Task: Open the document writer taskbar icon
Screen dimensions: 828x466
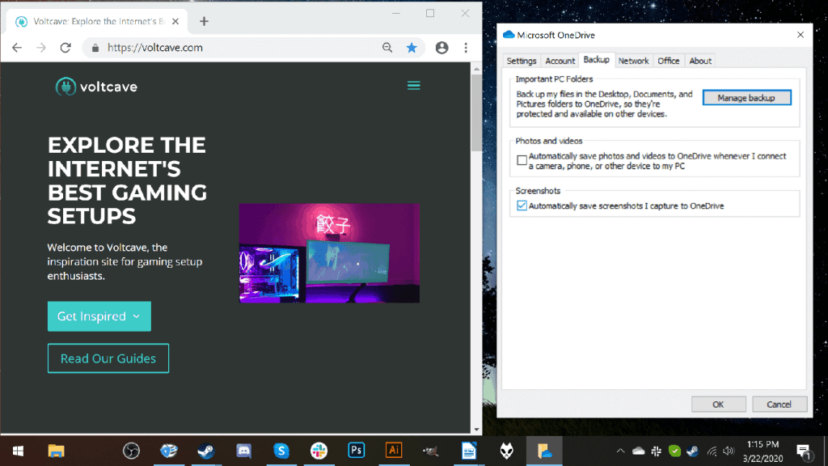Action: tap(469, 451)
